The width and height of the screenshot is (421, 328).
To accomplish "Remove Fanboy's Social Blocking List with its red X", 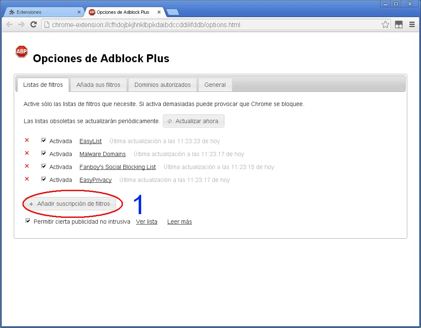I will click(x=27, y=166).
